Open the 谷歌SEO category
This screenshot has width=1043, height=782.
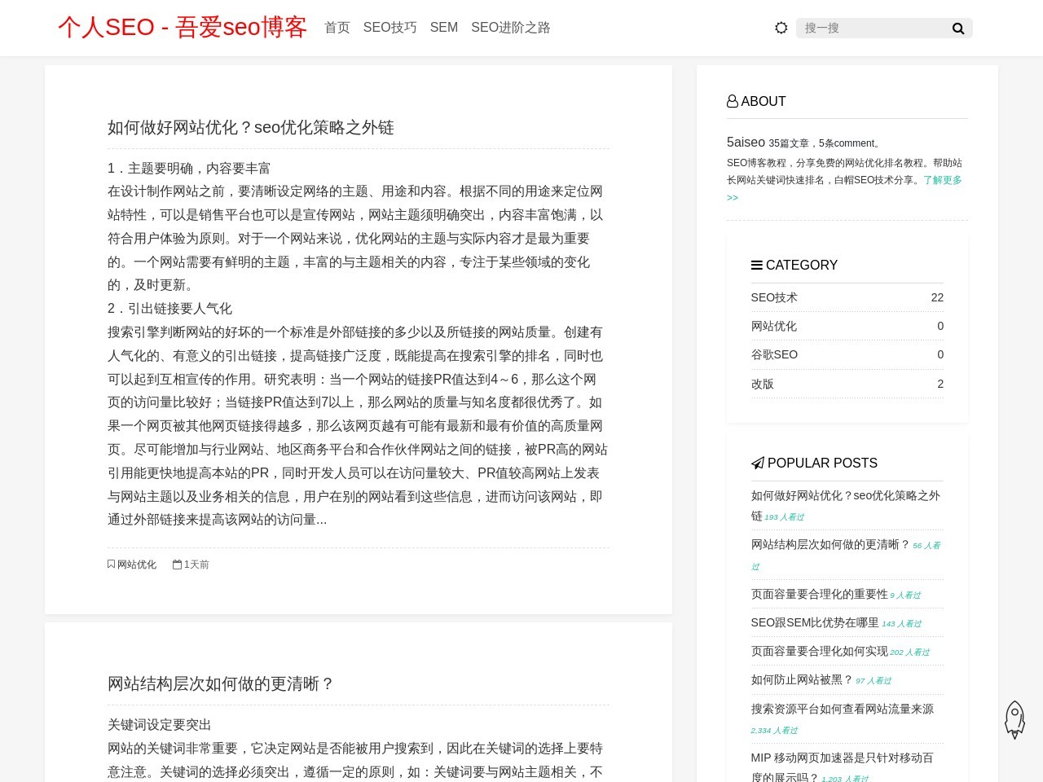[774, 354]
